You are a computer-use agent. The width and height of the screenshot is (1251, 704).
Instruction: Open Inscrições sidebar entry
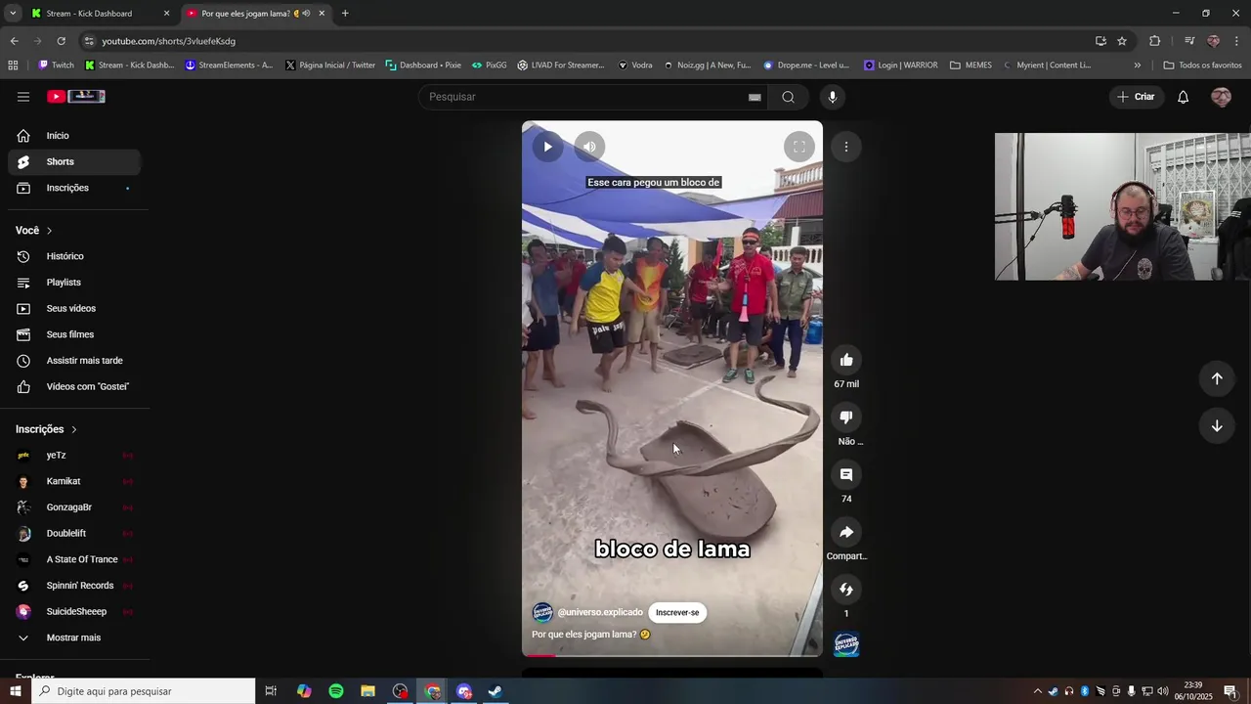[74, 188]
